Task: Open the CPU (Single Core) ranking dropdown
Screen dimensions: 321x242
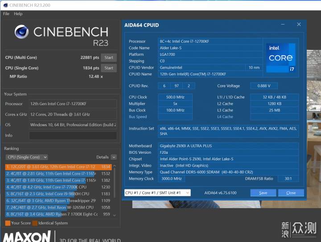Action: click(27, 157)
